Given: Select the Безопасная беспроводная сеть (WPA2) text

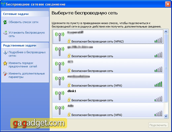Looking at the screenshot, I should (x=98, y=42).
